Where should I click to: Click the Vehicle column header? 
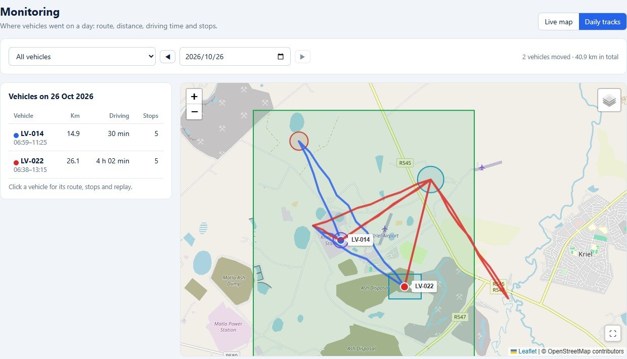pos(23,116)
